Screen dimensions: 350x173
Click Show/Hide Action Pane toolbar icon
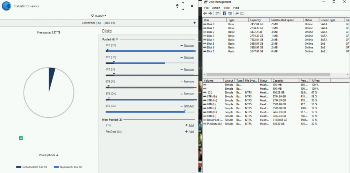pyautogui.click(x=230, y=14)
